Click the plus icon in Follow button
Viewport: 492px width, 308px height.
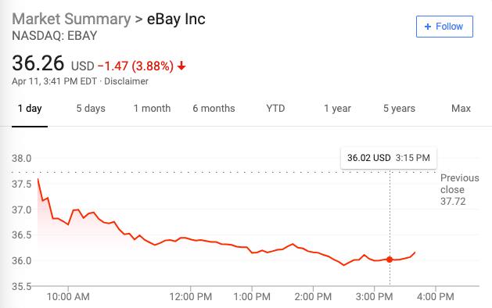[x=427, y=27]
